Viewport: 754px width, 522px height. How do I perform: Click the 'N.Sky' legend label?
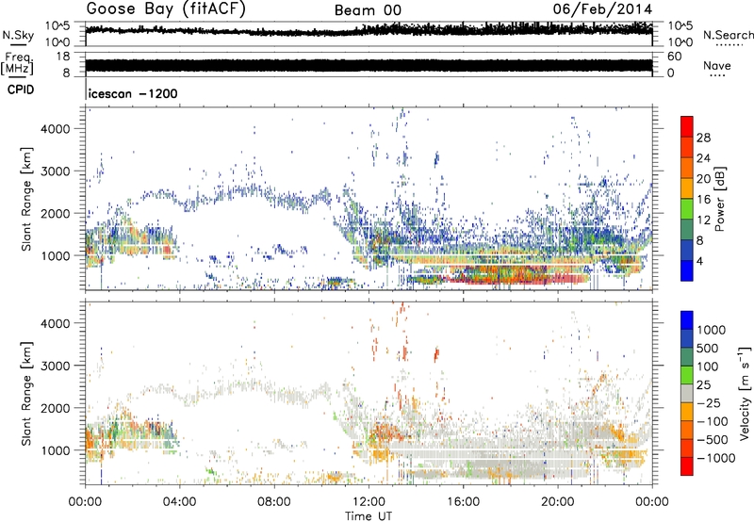(x=18, y=35)
